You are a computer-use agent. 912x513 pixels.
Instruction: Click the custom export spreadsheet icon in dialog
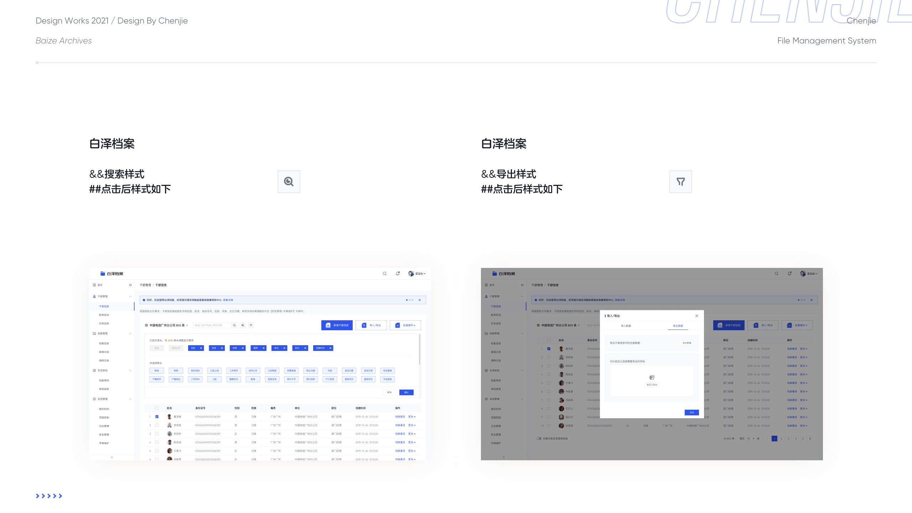(x=652, y=378)
